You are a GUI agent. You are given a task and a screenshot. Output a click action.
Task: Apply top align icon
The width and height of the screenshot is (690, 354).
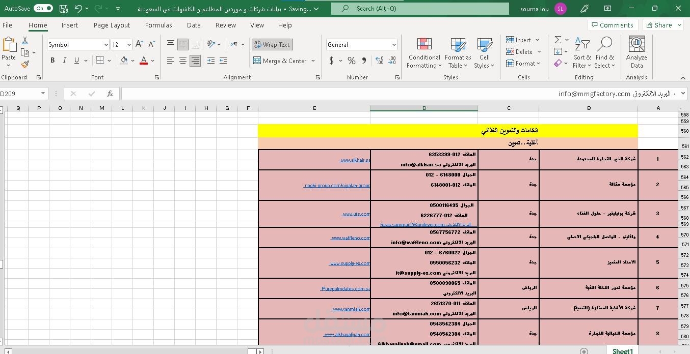tap(171, 44)
